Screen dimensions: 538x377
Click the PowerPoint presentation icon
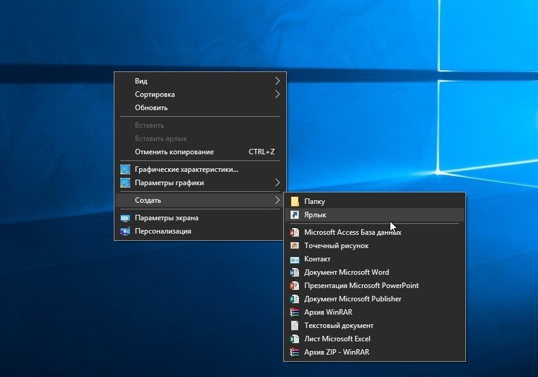(295, 286)
